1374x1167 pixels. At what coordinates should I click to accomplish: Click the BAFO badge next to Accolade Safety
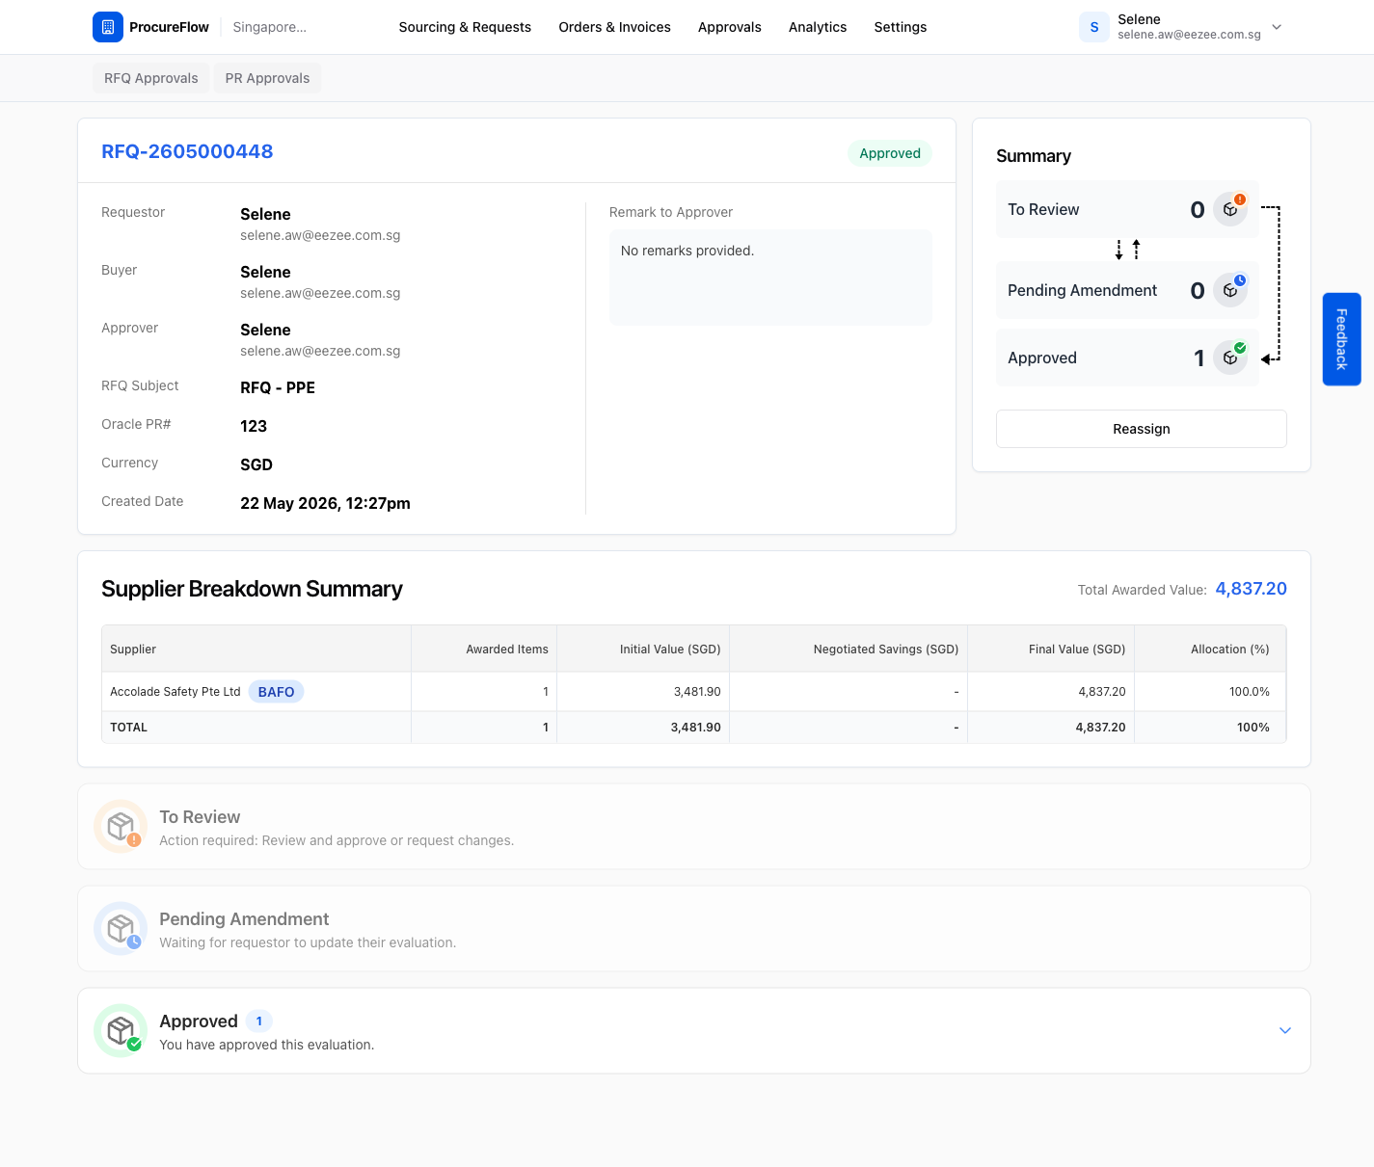(x=276, y=692)
